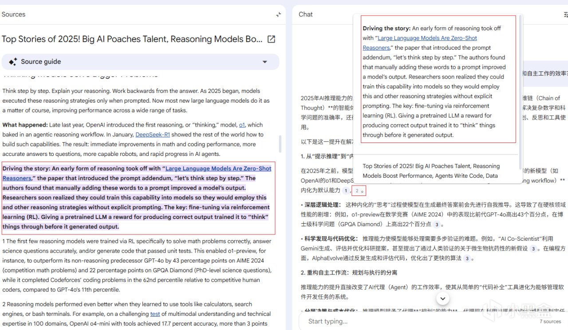Screen dimensions: 568x330
Task: Click citation chip 2 in the chat answer
Action: point(357,191)
